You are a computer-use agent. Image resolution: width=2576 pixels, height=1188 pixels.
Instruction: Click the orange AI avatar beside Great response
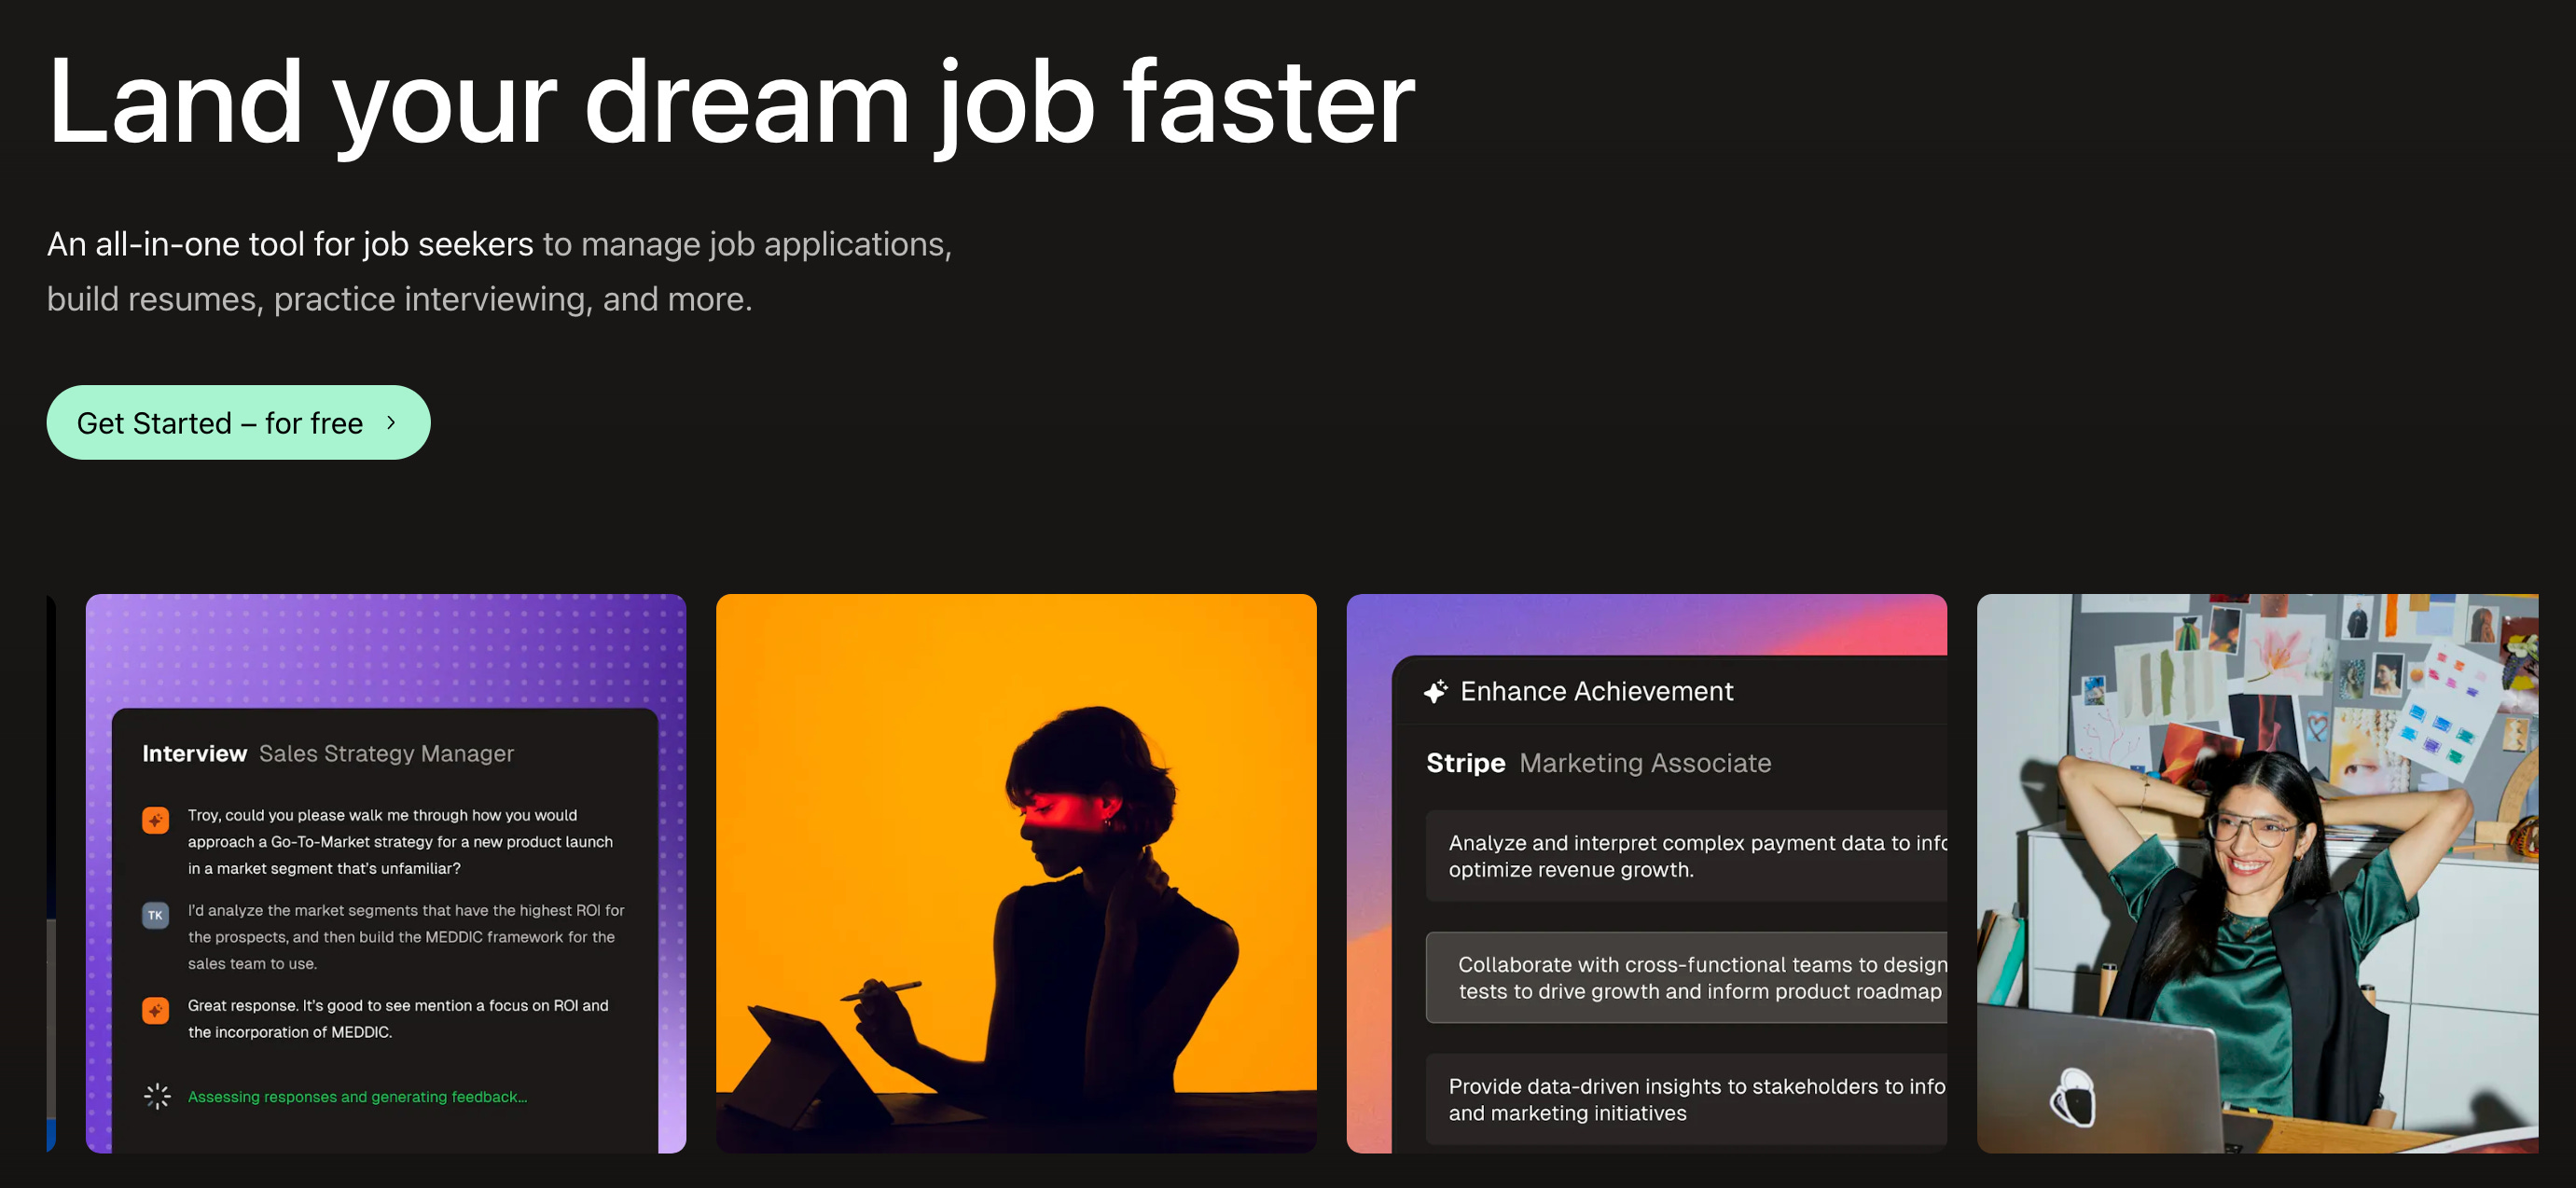(x=155, y=1010)
